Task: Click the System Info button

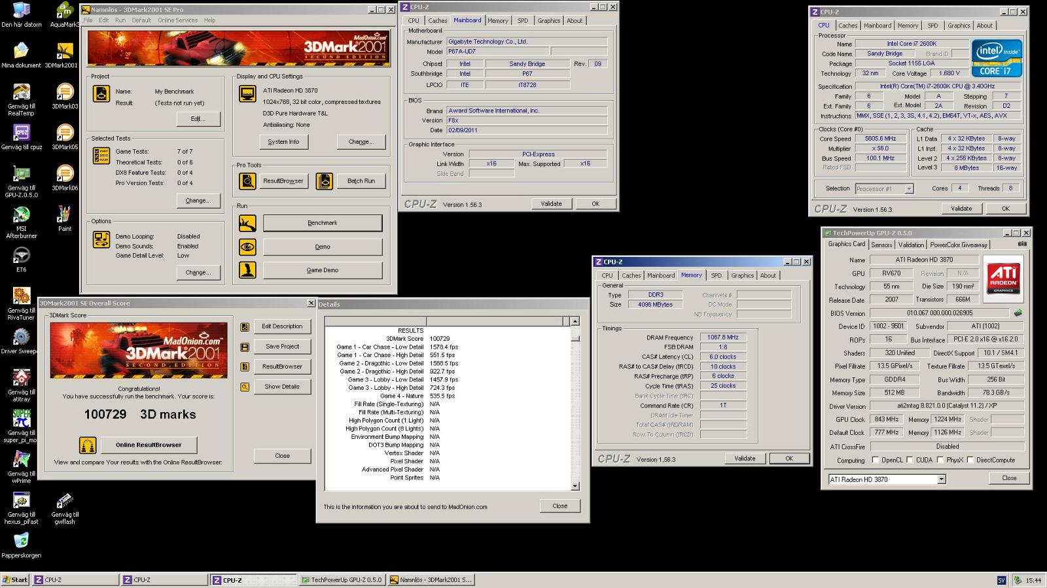Action: [x=283, y=142]
